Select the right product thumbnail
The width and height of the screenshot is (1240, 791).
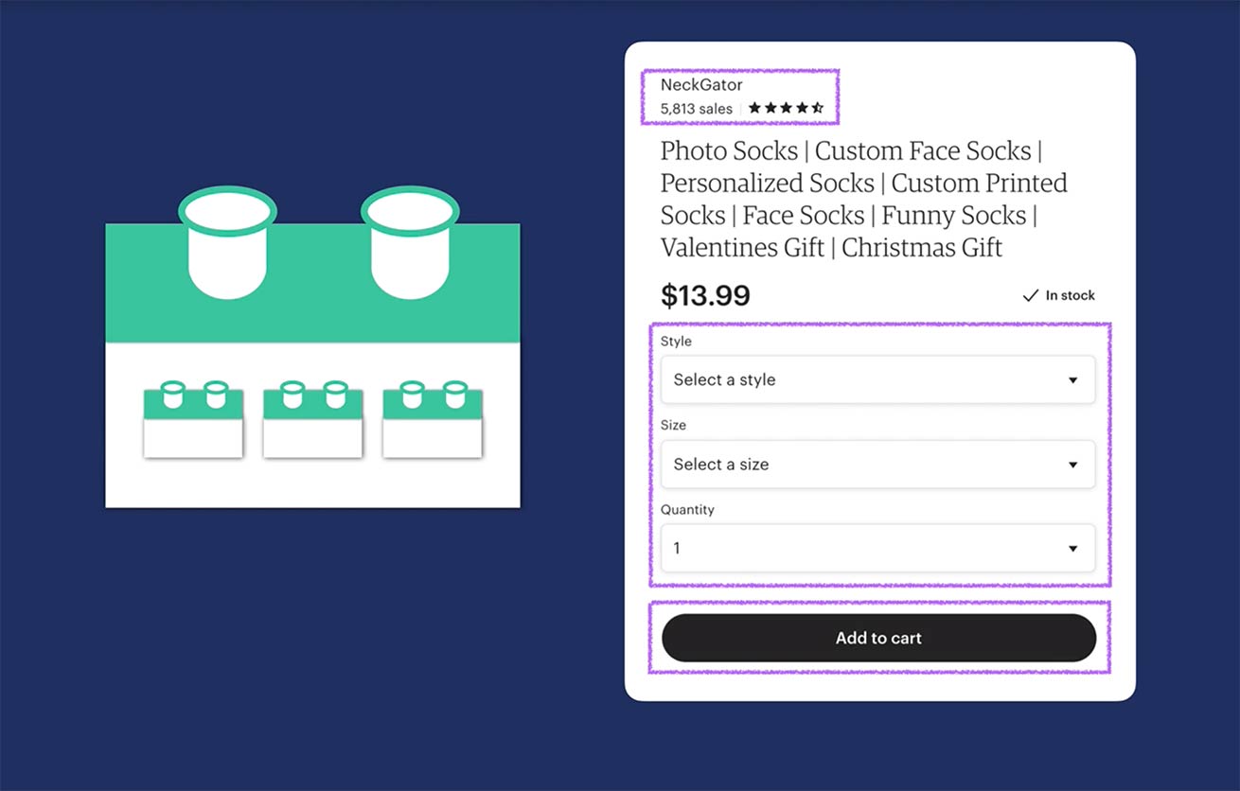click(x=433, y=420)
